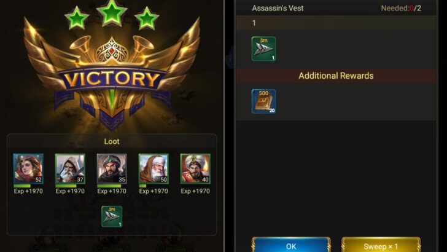447x252 pixels.
Task: Select the hooded white-bearded hero level 37
Action: pyautogui.click(x=70, y=168)
